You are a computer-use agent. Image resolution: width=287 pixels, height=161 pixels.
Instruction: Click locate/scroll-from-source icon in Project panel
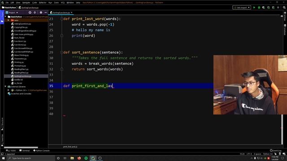[x=30, y=13]
